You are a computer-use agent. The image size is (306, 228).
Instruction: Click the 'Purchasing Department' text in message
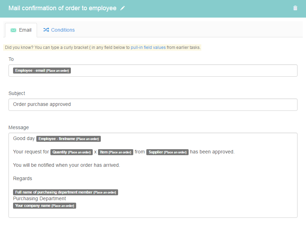(x=39, y=198)
